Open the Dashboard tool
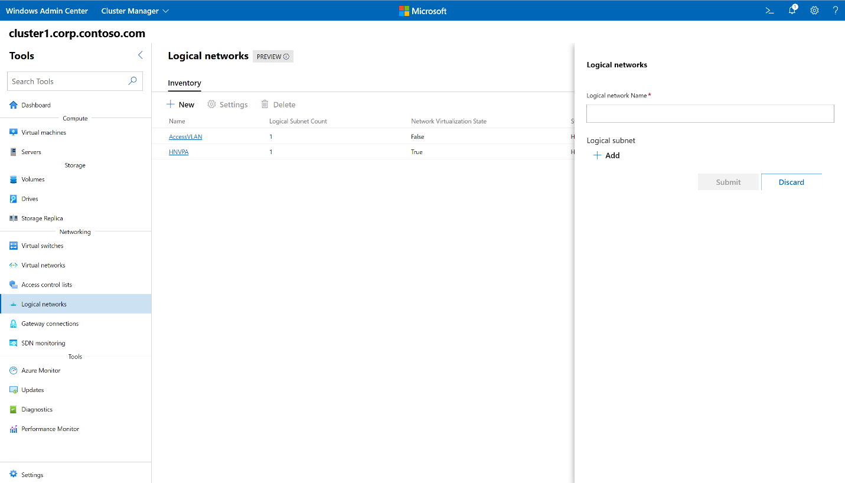This screenshot has height=483, width=845. tap(76, 105)
